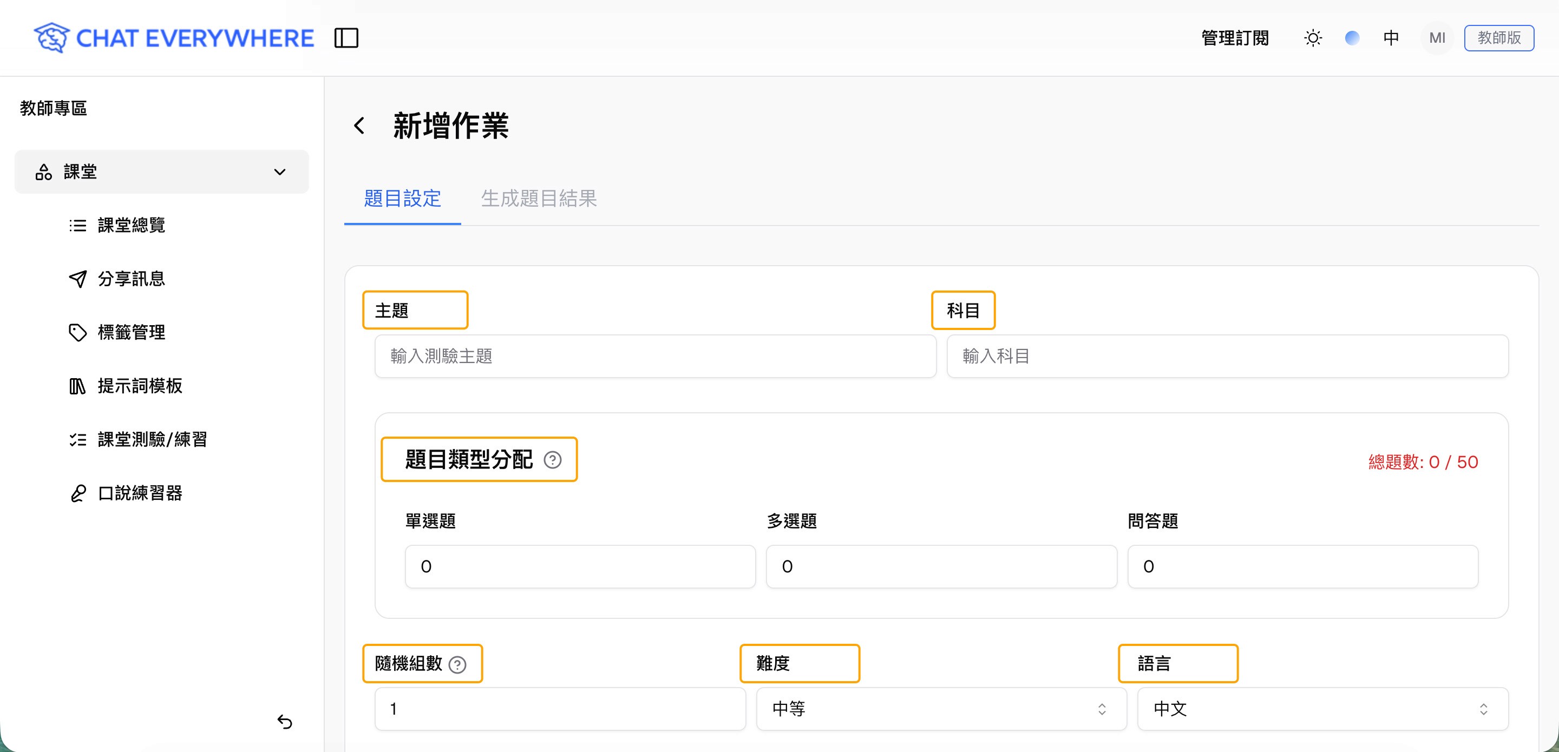Select the 題目設定 tab

pyautogui.click(x=402, y=199)
